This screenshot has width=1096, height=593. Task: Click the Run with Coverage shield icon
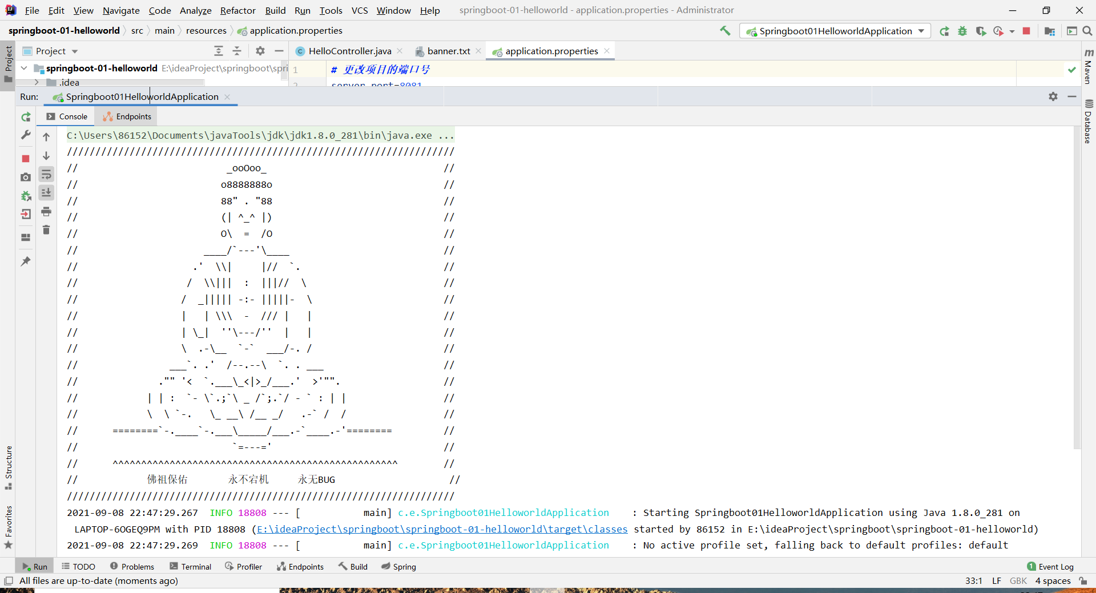pyautogui.click(x=981, y=31)
